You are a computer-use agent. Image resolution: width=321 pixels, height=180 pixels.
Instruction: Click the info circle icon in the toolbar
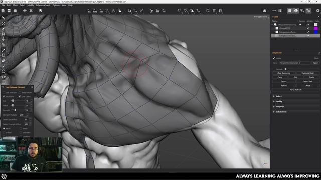(x=296, y=11)
